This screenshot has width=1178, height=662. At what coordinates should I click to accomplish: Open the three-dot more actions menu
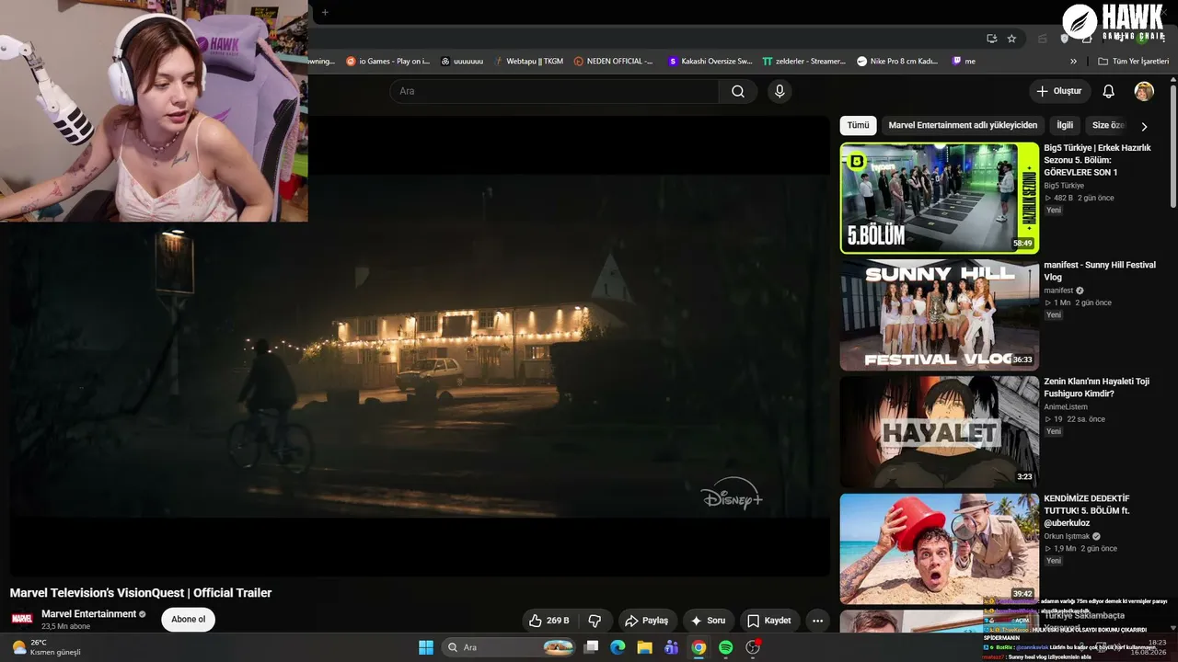tap(817, 621)
